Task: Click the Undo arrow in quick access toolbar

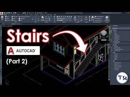Action: [x=17, y=13]
